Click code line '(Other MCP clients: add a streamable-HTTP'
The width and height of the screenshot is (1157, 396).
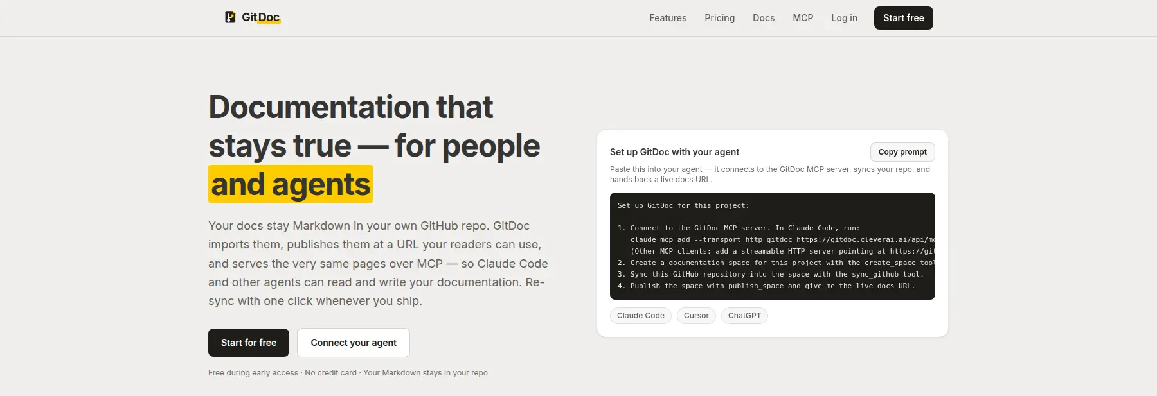pos(782,251)
